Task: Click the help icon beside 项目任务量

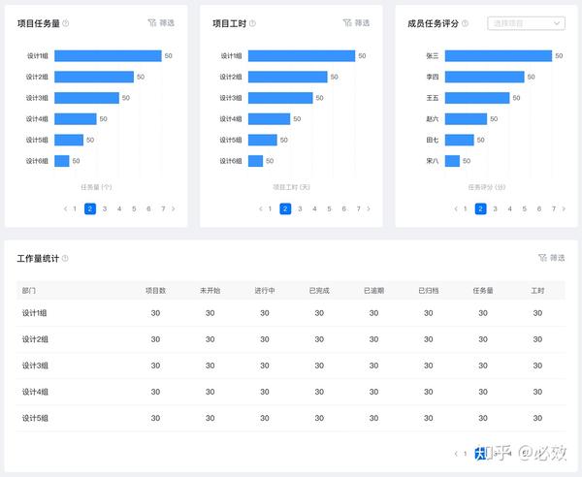Action: click(66, 23)
